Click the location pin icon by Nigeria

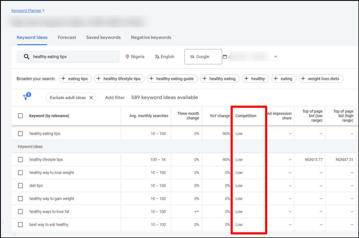(127, 57)
